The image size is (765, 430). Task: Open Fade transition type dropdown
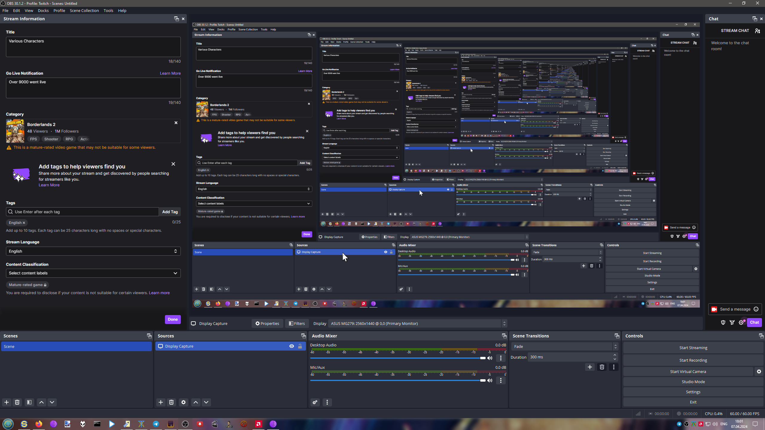[564, 346]
